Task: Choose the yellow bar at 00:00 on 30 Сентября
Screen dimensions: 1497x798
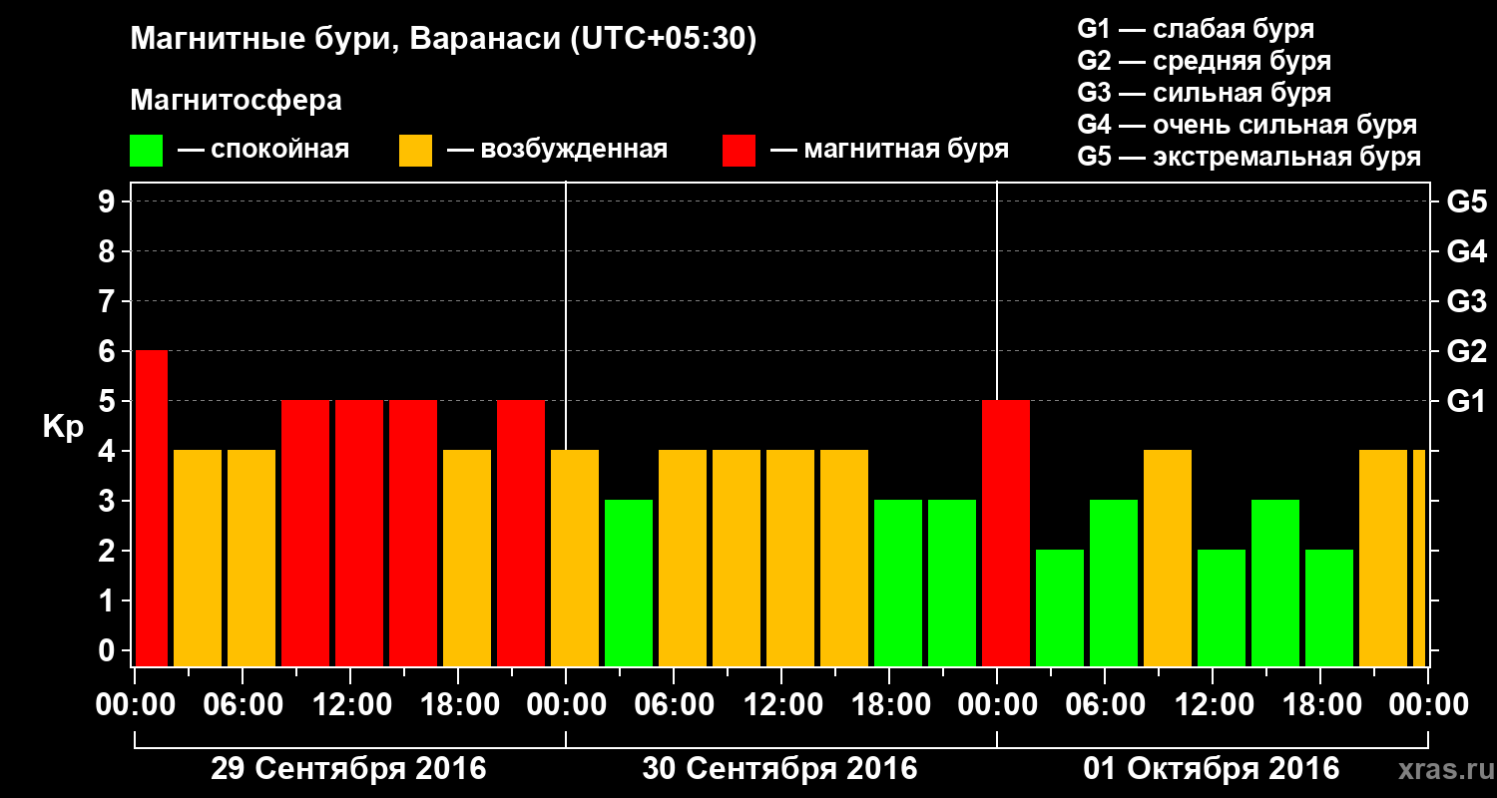Action: tap(575, 558)
